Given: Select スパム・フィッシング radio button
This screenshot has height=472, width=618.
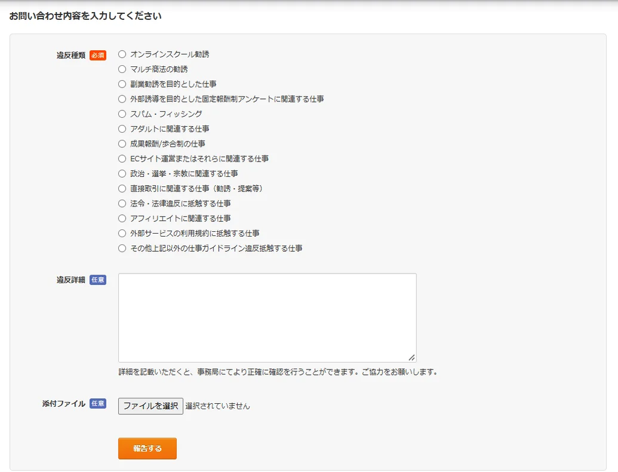Looking at the screenshot, I should point(122,114).
